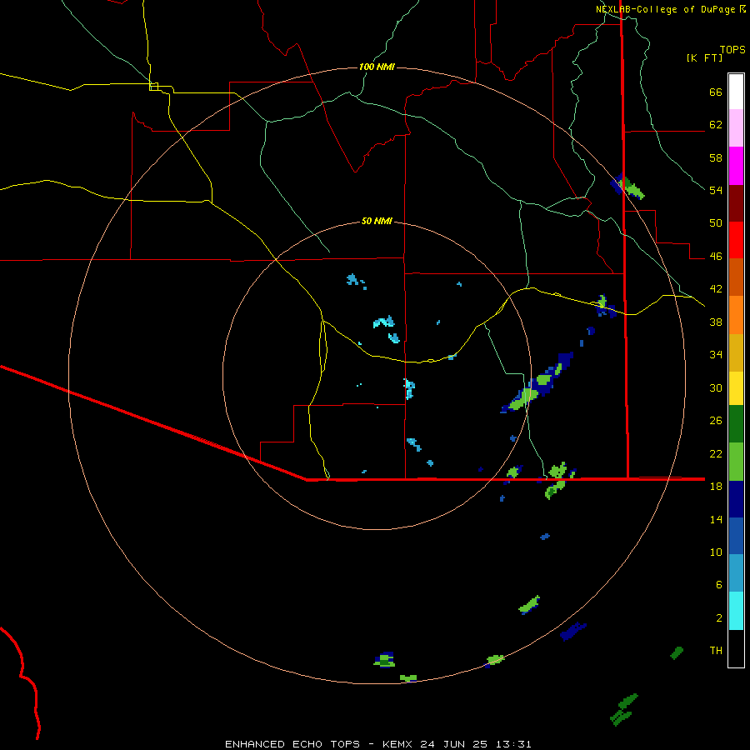Pick the bright orange legend swatch

(x=736, y=315)
